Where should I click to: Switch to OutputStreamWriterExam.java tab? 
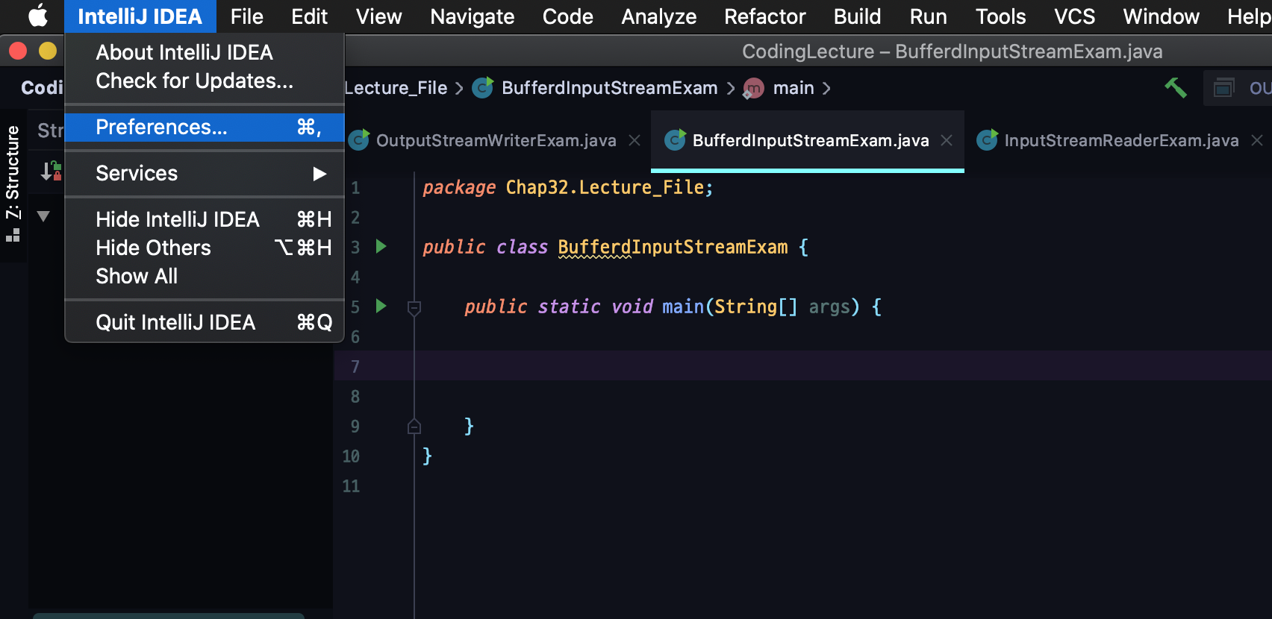496,140
